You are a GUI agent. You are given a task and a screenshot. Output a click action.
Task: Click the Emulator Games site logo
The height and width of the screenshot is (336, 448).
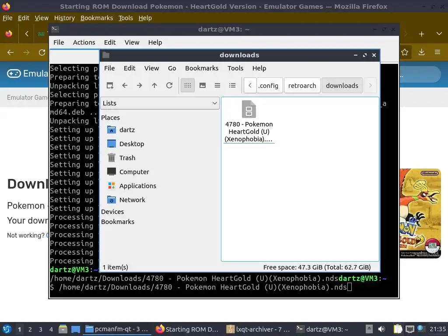click(28, 73)
